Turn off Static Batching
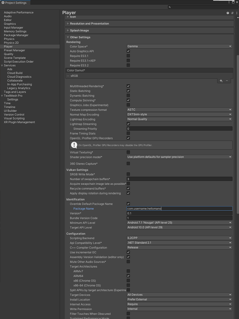 click(128, 91)
